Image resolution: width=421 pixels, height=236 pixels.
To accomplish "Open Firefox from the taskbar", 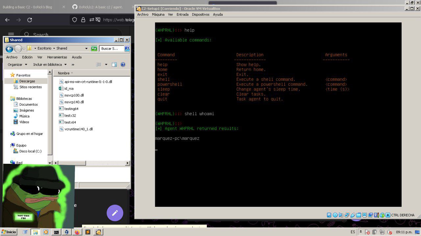I will click(77, 232).
